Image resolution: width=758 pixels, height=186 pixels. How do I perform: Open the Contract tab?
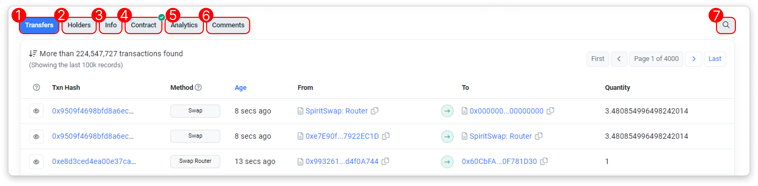(143, 25)
